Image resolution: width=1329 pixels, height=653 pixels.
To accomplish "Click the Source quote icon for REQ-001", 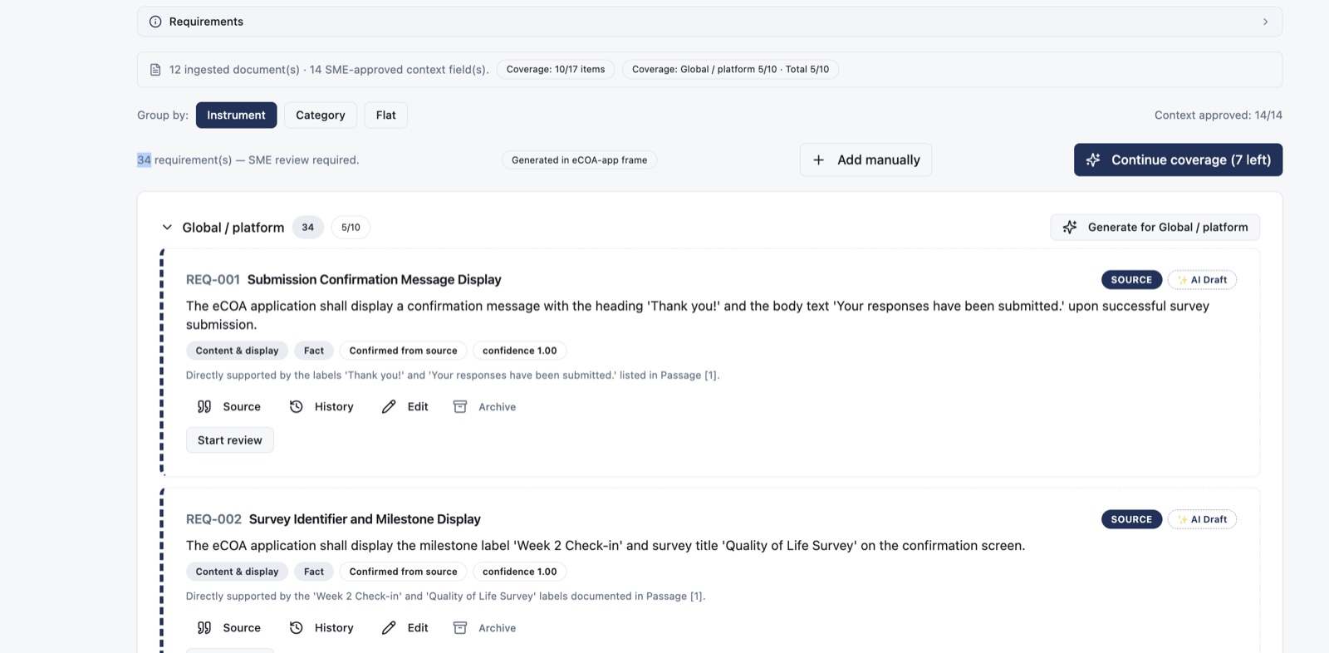I will pyautogui.click(x=204, y=406).
